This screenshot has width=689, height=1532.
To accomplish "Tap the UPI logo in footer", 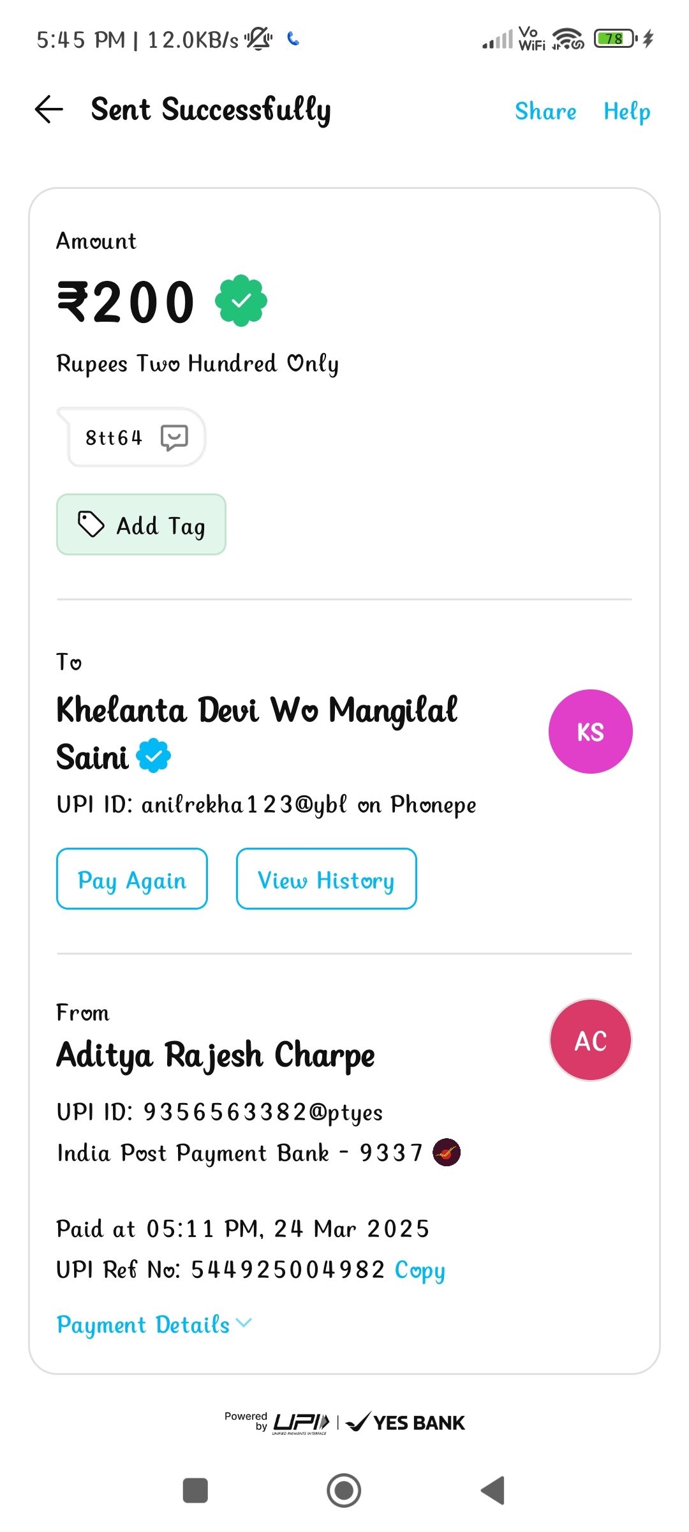I will [x=301, y=1422].
